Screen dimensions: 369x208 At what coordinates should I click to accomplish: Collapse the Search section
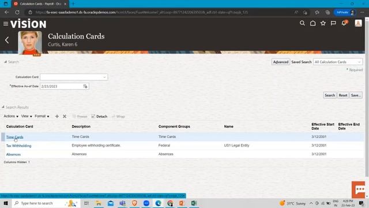click(x=5, y=62)
